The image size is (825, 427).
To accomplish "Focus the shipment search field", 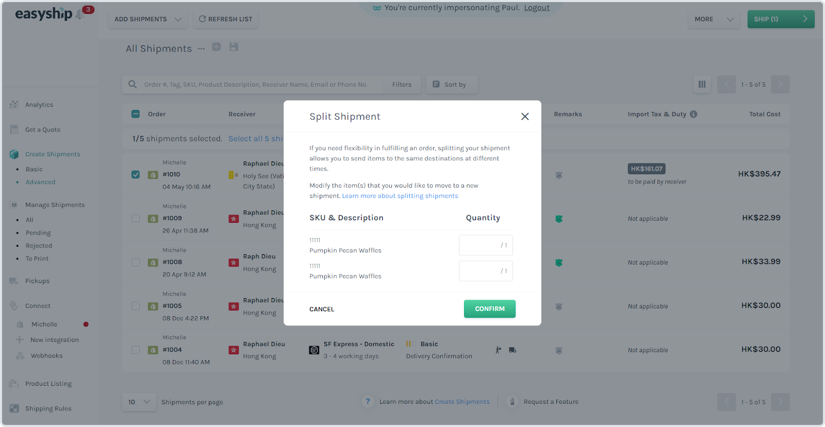I will (x=256, y=85).
